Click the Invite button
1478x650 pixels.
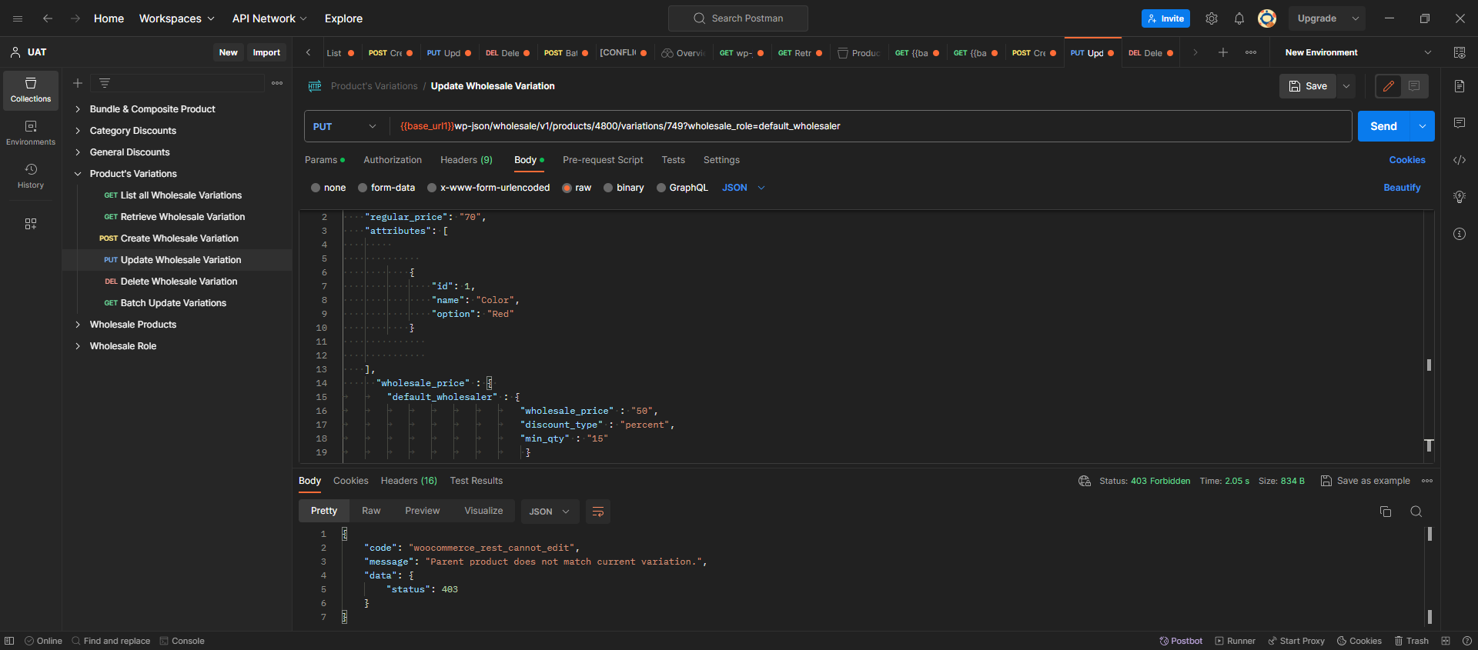click(x=1165, y=18)
